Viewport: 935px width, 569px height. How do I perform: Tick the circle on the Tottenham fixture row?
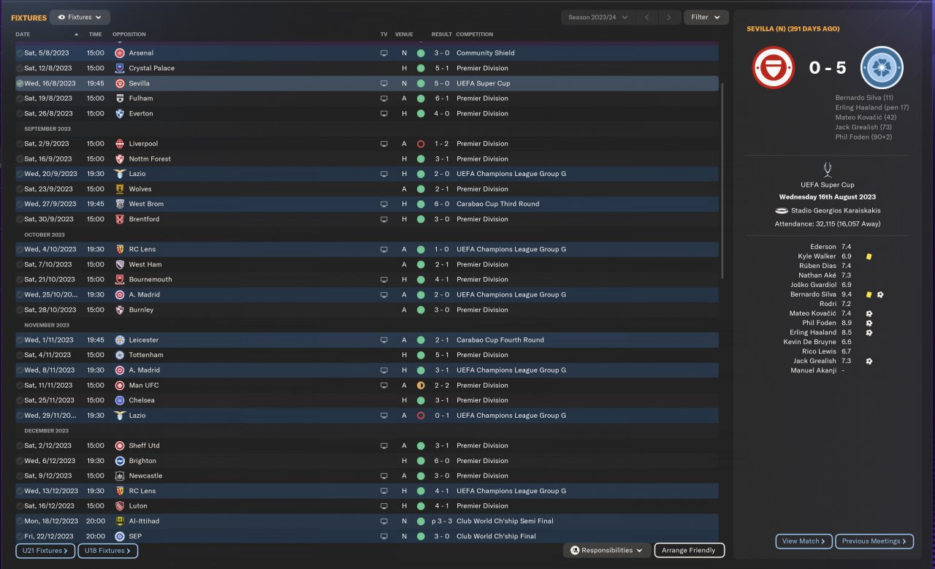click(20, 355)
